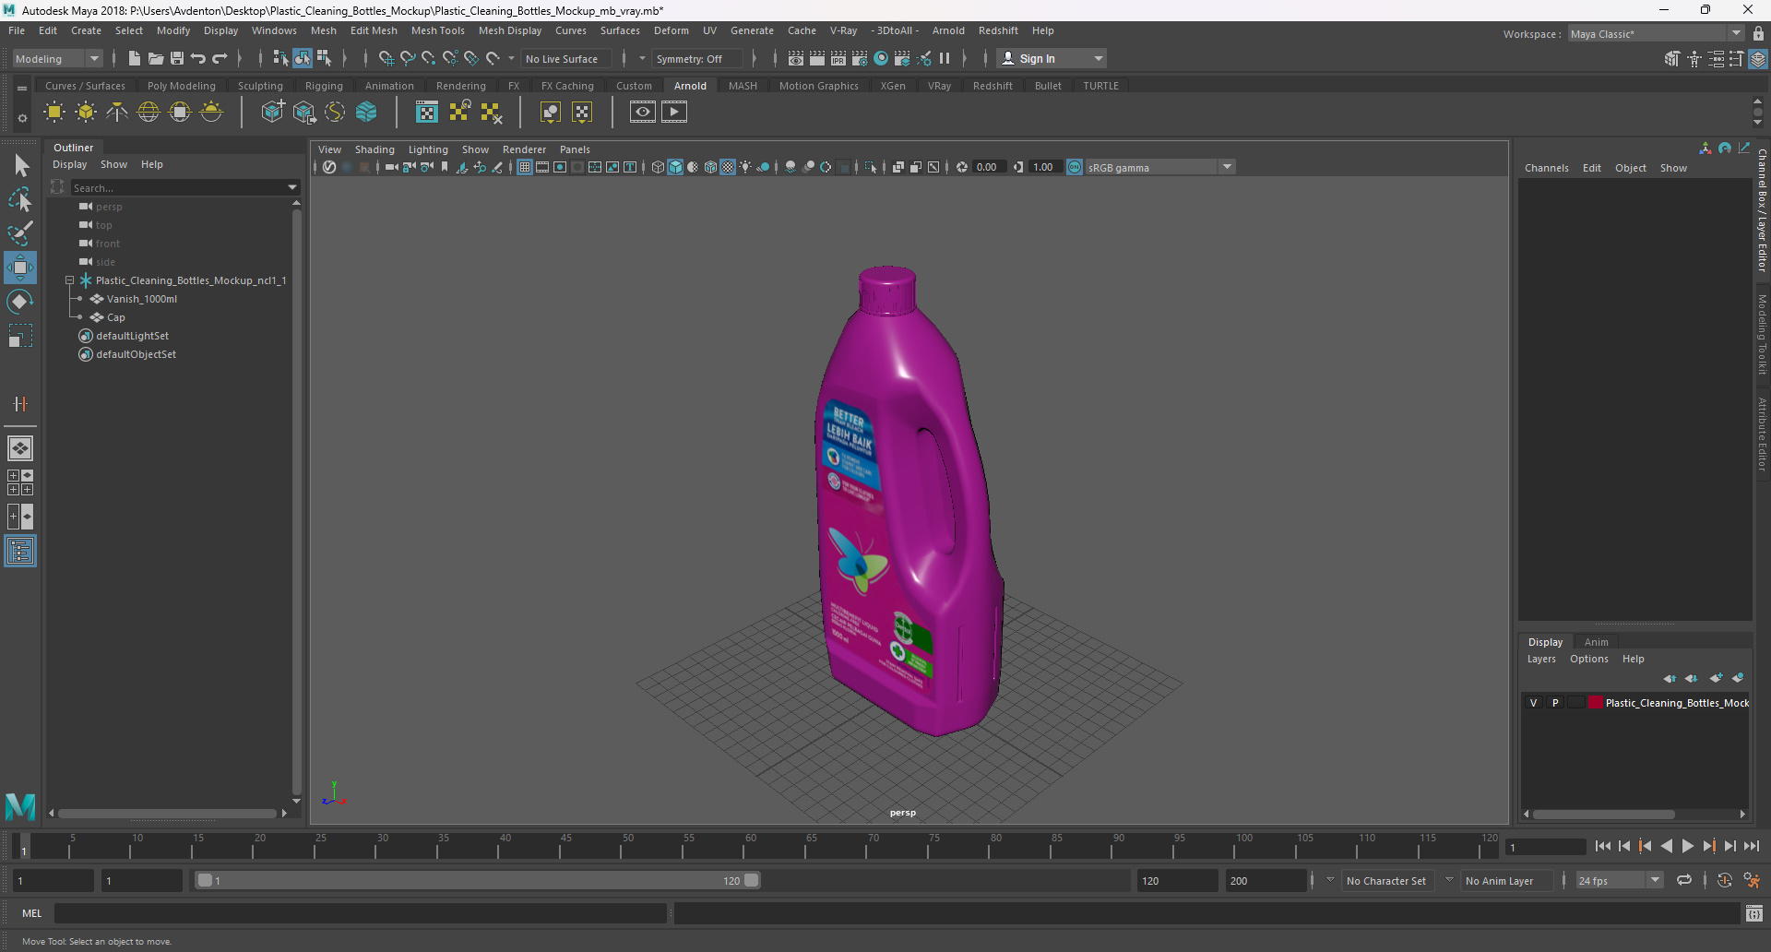Viewport: 1771px width, 952px height.
Task: Open the 24 fps frame rate dropdown
Action: click(1619, 880)
